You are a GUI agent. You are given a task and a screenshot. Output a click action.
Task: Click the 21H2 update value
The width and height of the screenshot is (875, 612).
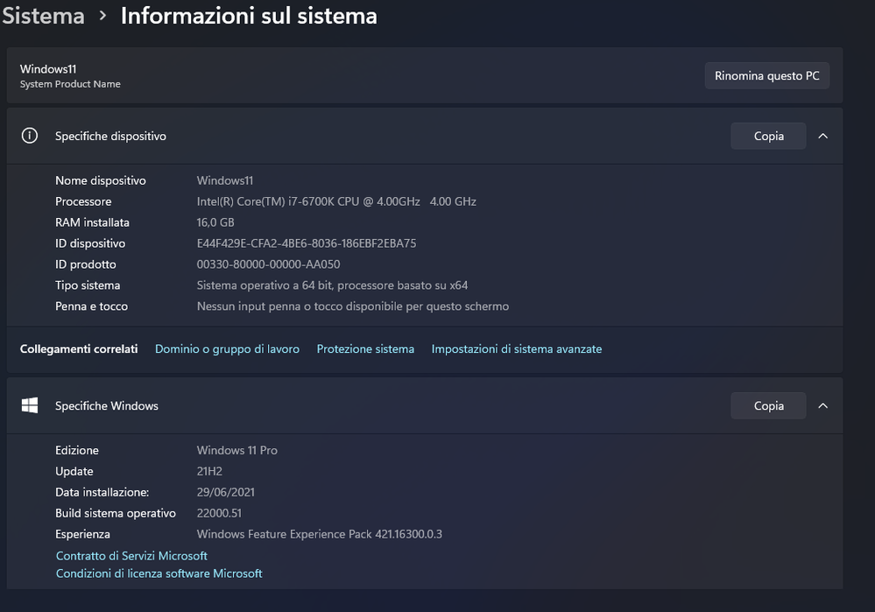click(x=210, y=471)
